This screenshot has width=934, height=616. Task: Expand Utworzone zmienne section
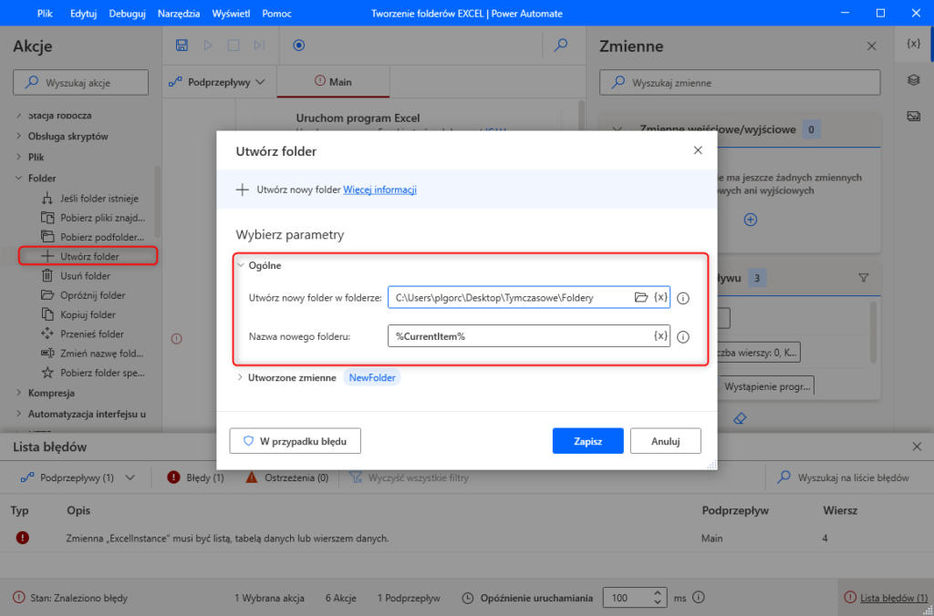(241, 377)
